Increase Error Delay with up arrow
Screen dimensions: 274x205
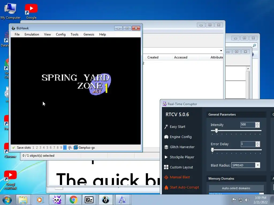[x=257, y=143]
